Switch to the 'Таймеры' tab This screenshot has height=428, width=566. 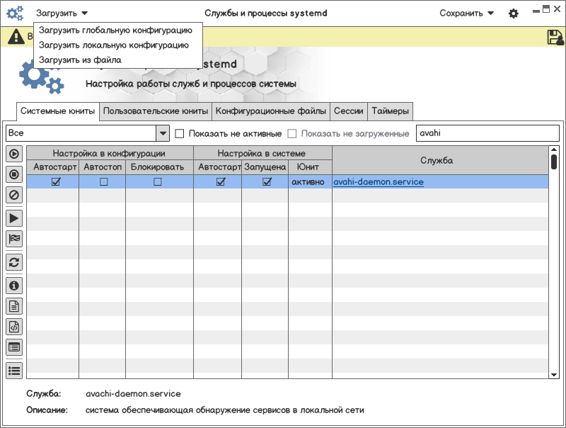390,111
